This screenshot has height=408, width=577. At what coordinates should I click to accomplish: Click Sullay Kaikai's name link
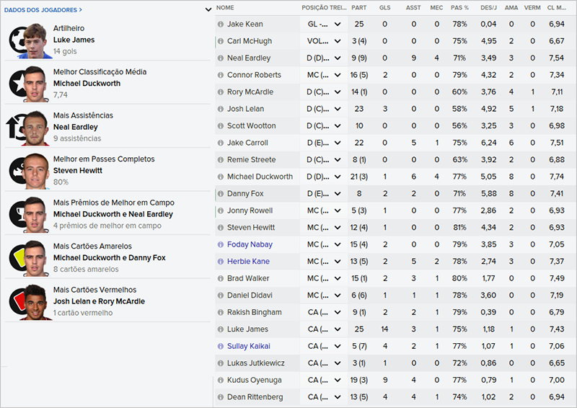248,346
